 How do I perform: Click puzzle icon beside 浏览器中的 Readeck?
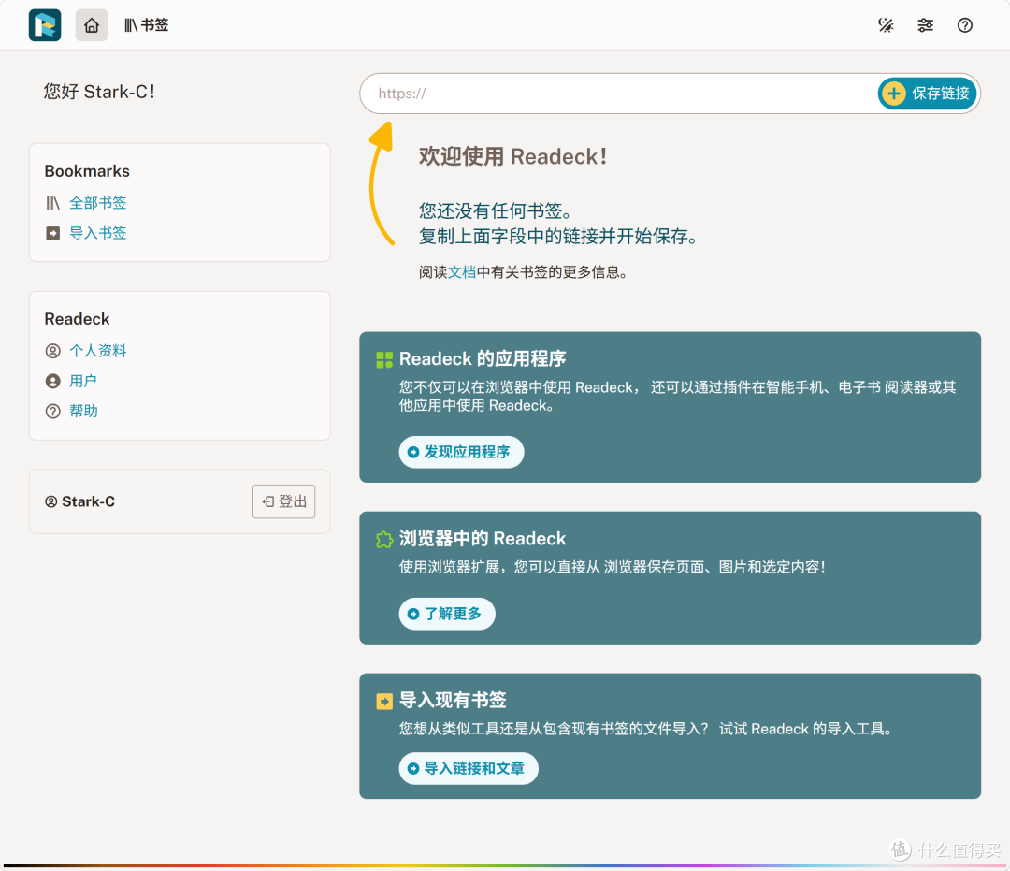384,540
